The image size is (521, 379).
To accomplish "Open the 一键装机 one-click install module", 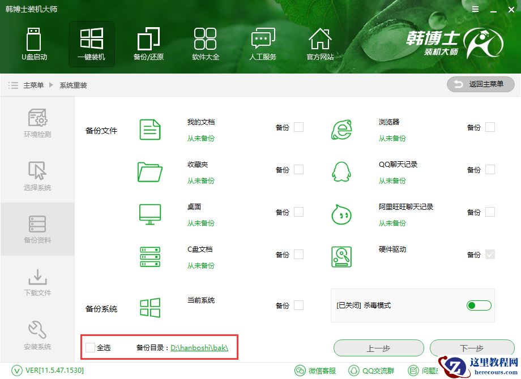I will coord(91,44).
